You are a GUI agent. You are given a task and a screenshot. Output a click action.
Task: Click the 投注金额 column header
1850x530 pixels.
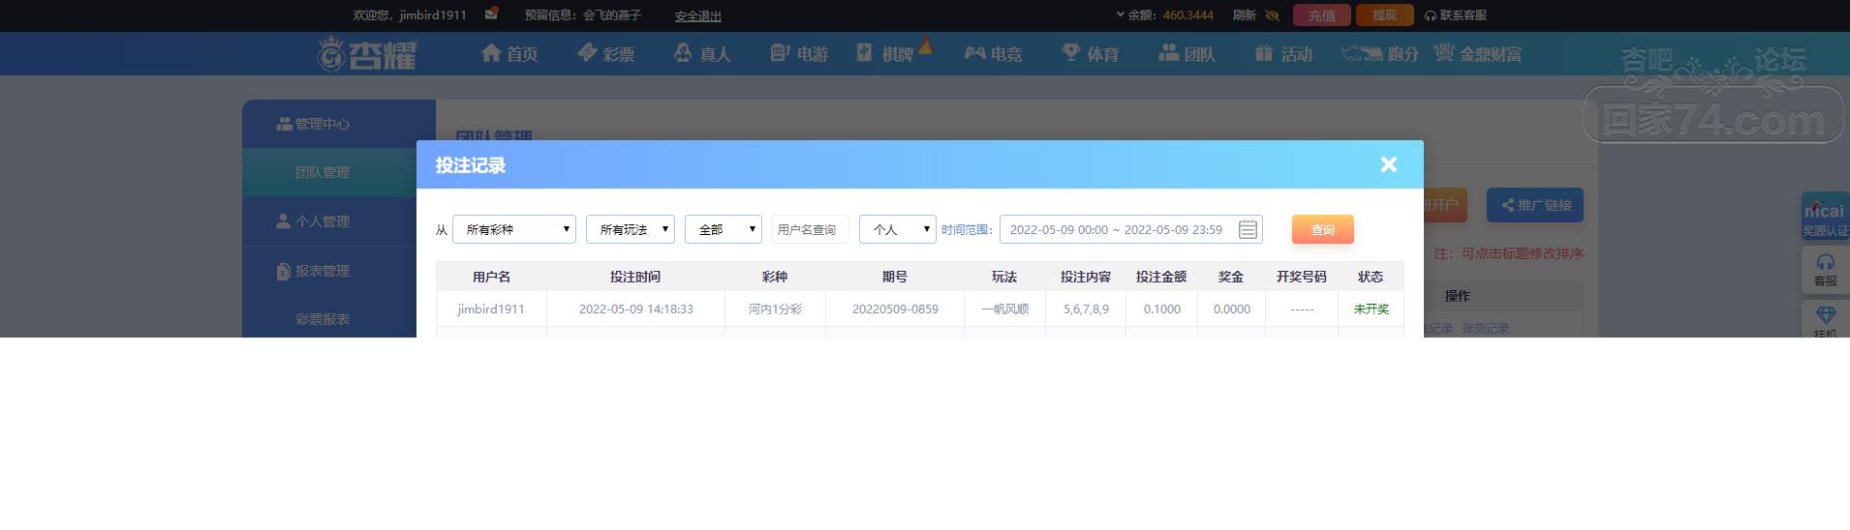point(1161,277)
